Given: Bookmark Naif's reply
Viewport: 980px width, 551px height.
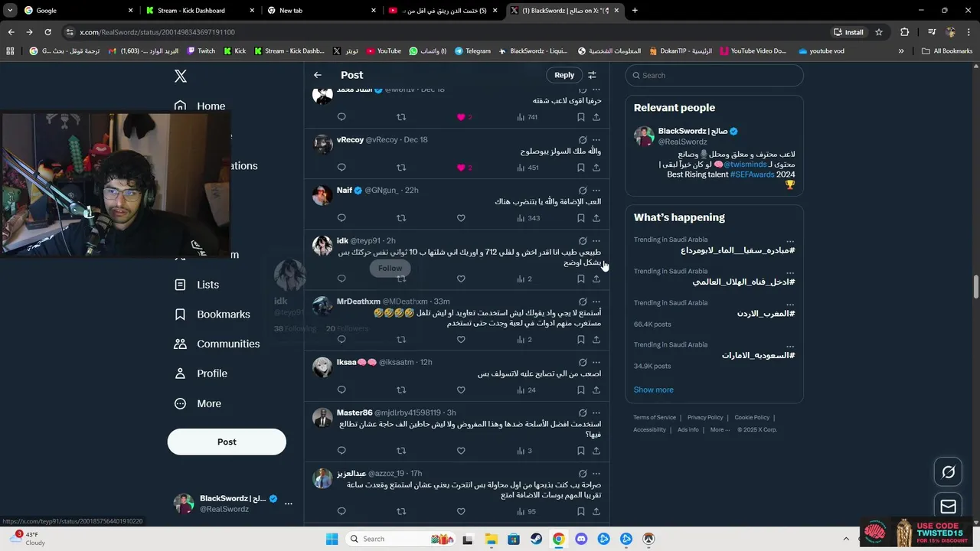Looking at the screenshot, I should [x=581, y=218].
